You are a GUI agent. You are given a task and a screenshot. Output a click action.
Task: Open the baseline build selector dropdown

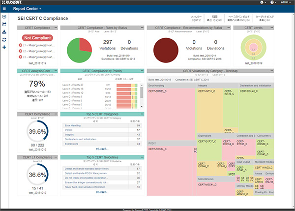pyautogui.click(x=239, y=18)
